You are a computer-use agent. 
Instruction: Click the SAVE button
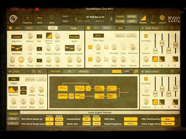132,21
